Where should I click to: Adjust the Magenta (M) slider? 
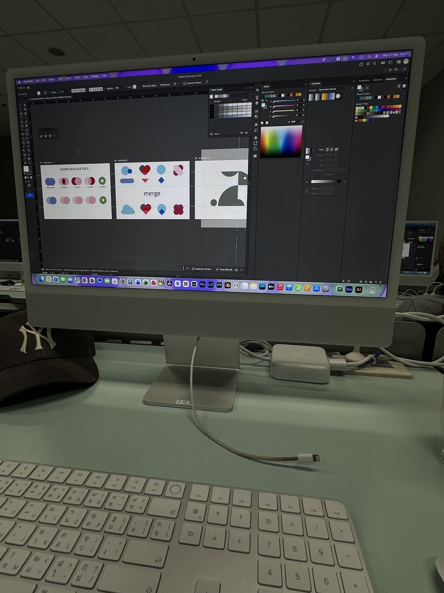(x=284, y=105)
